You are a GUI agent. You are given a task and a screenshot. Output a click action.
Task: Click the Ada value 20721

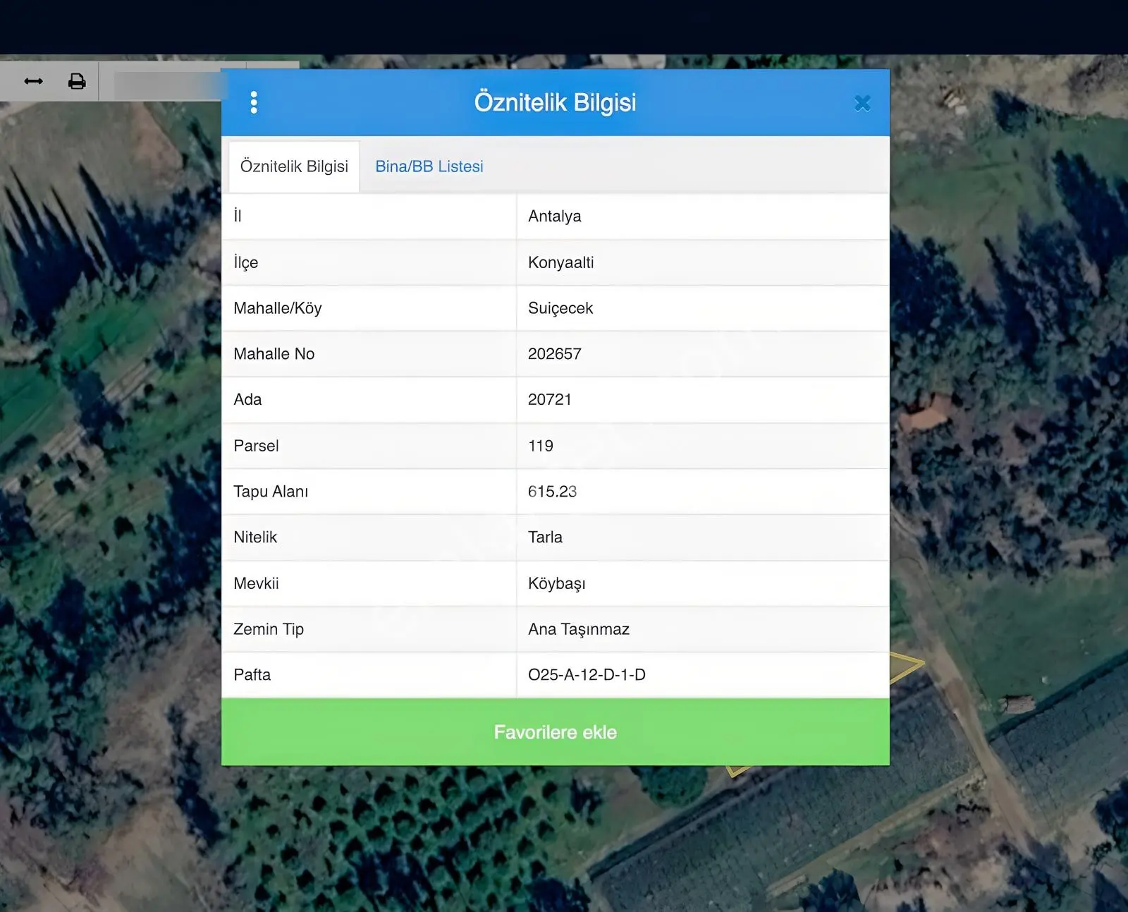(550, 400)
